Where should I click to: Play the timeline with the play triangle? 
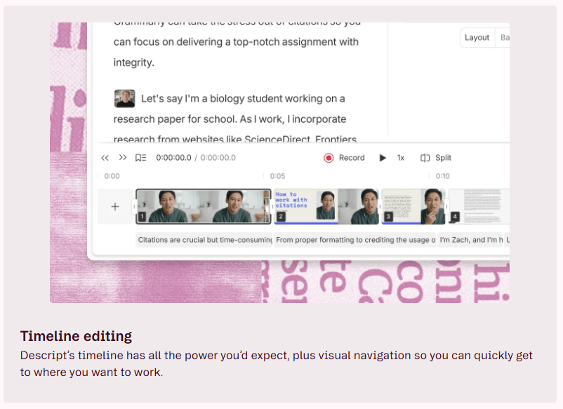383,158
